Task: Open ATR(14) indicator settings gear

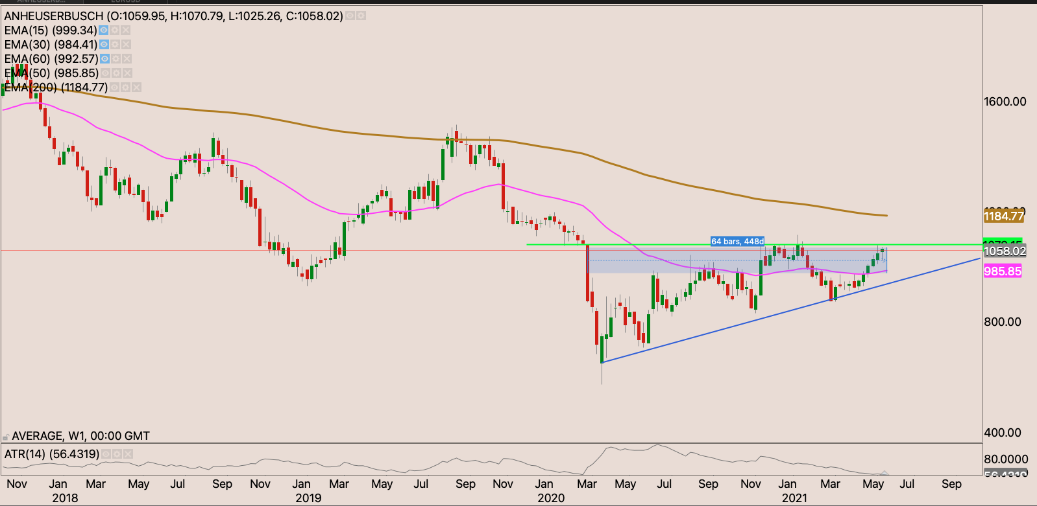Action: click(117, 454)
